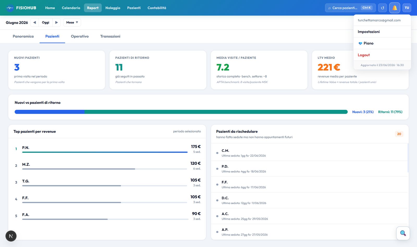Choose Impostazioni in the user menu
The width and height of the screenshot is (417, 247).
tap(382, 32)
